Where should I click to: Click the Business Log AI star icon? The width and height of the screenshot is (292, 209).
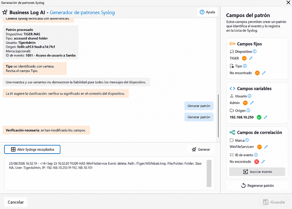click(5, 12)
